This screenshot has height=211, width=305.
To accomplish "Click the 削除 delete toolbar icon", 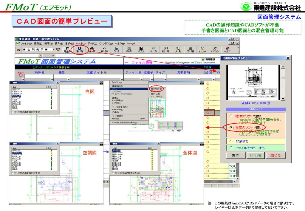I will tap(166, 49).
